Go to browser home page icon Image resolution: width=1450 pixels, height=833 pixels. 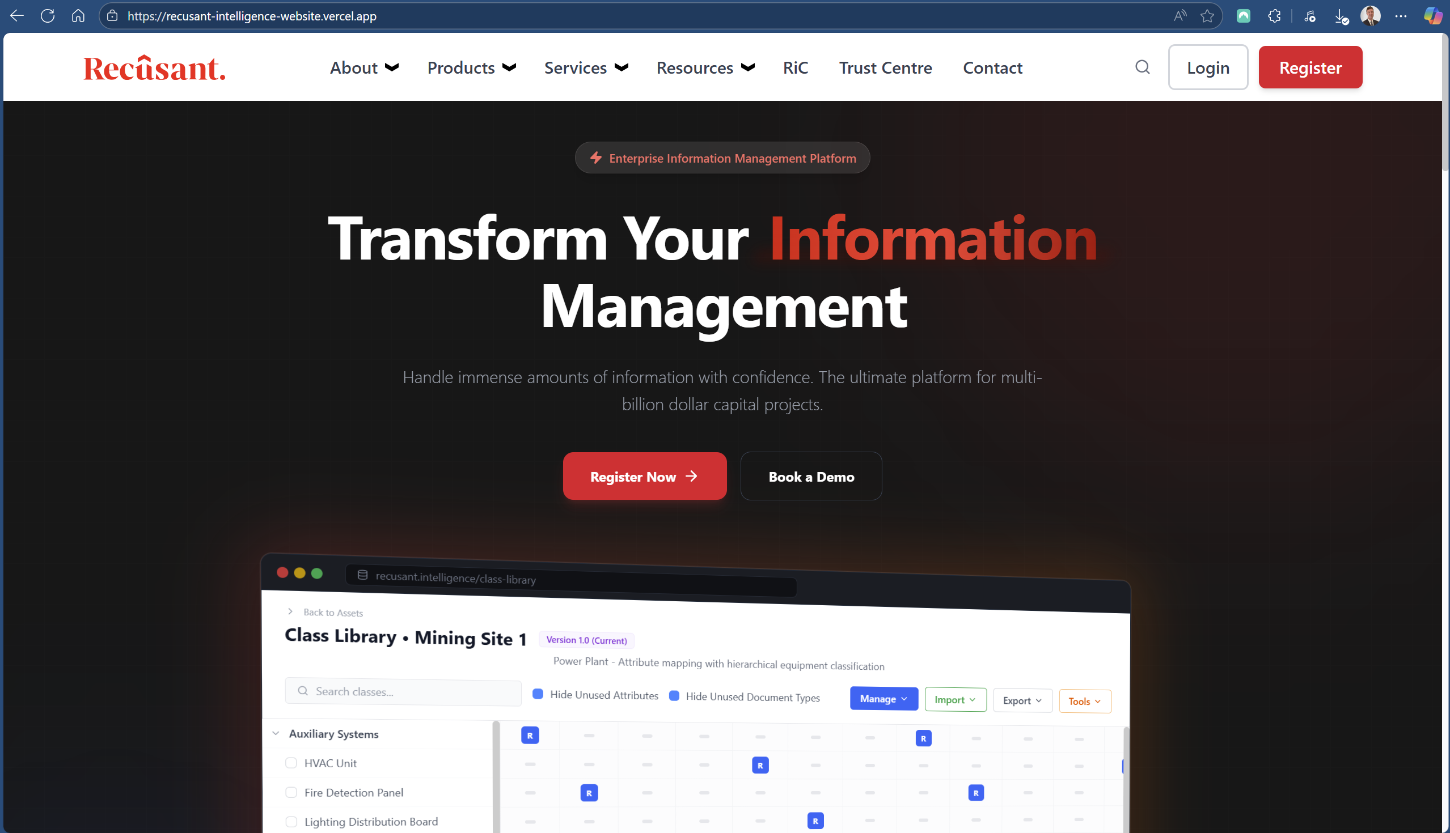tap(78, 16)
